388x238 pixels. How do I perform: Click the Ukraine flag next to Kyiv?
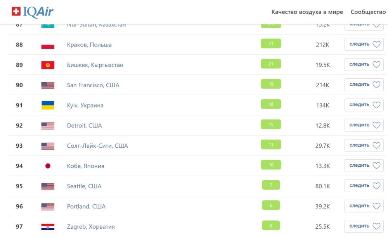(x=48, y=105)
